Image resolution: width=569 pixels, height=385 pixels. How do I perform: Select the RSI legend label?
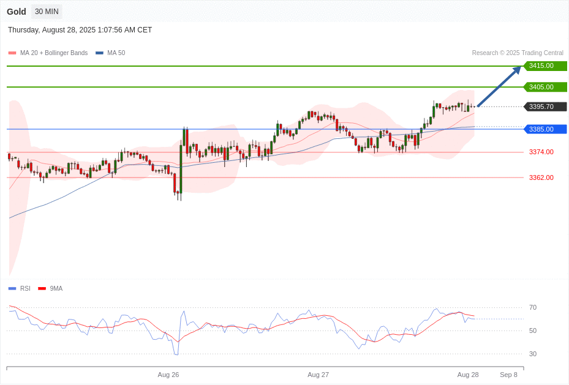point(25,288)
